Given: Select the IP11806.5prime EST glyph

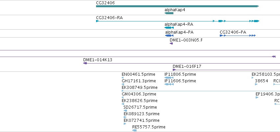Looking at the screenshot, I should pos(169,77).
